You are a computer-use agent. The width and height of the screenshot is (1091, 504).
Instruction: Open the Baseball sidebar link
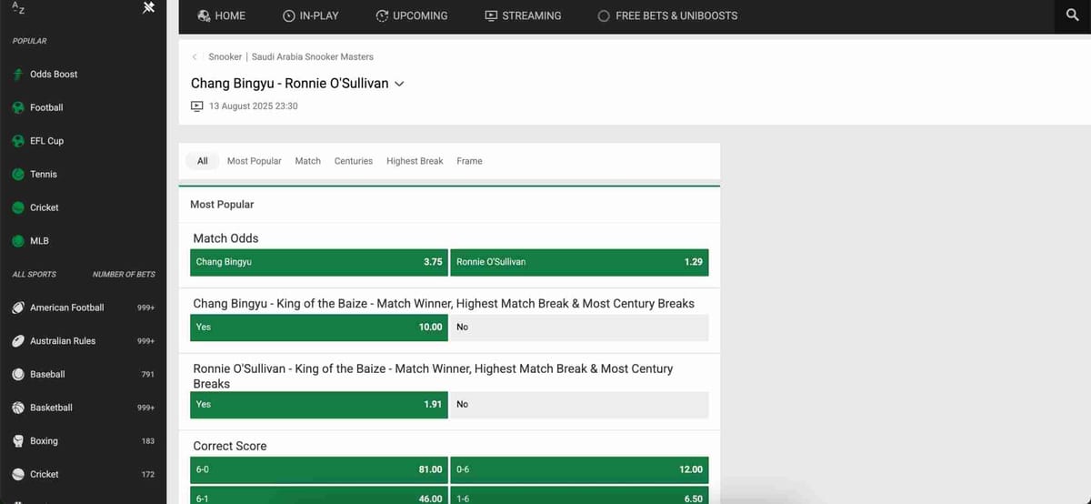pyautogui.click(x=47, y=375)
